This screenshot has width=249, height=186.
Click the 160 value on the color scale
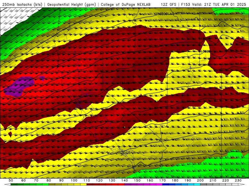[150, 180]
